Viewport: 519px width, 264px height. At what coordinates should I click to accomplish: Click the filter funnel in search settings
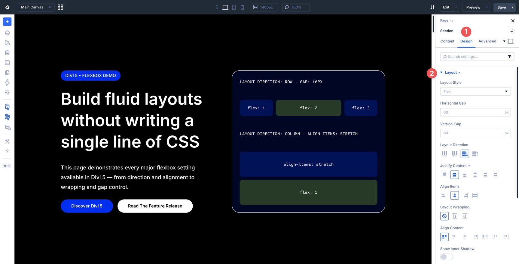[509, 57]
